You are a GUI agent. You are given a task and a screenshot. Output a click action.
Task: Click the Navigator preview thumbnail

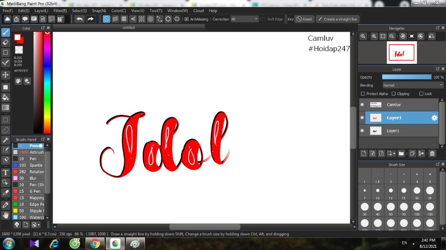(x=402, y=53)
